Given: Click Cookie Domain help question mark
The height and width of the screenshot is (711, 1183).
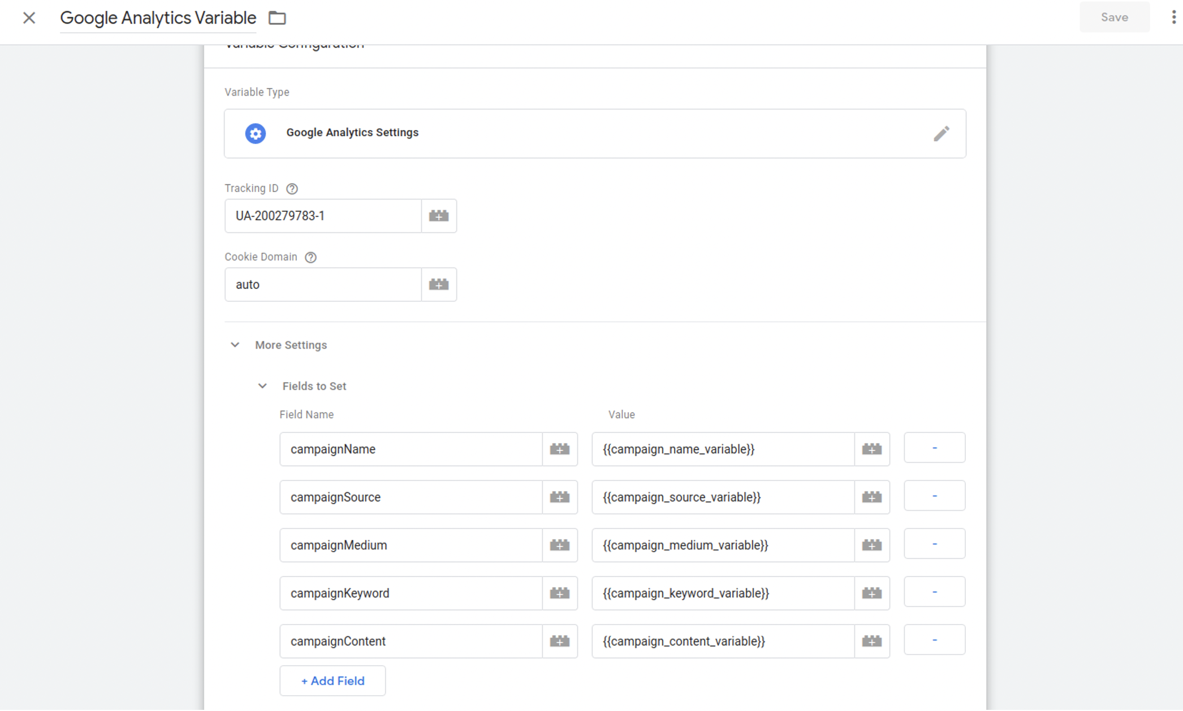Looking at the screenshot, I should (310, 257).
